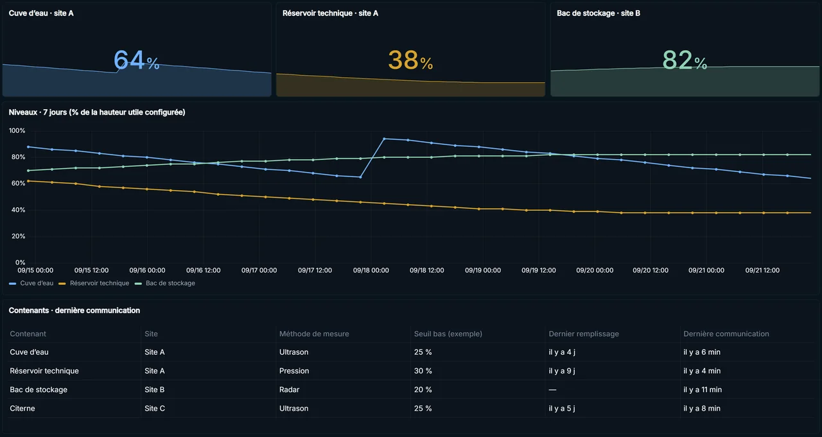Sort the table by the Contenant column header
Viewport: 822px width, 437px height.
(x=28, y=334)
